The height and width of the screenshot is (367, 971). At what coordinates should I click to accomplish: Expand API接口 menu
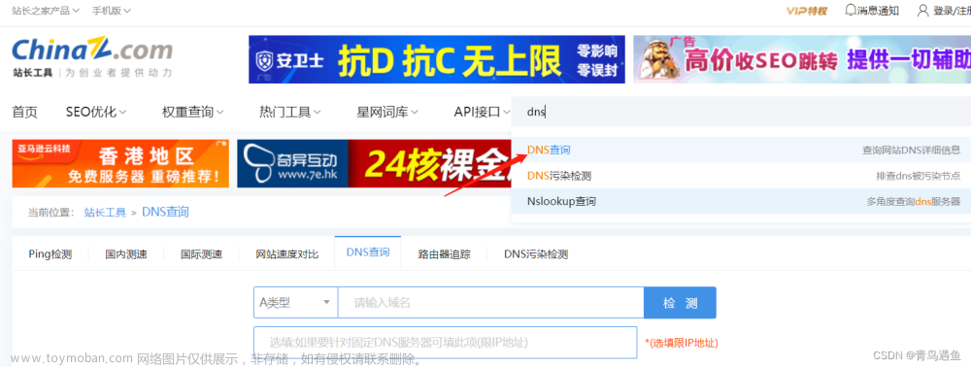click(483, 112)
